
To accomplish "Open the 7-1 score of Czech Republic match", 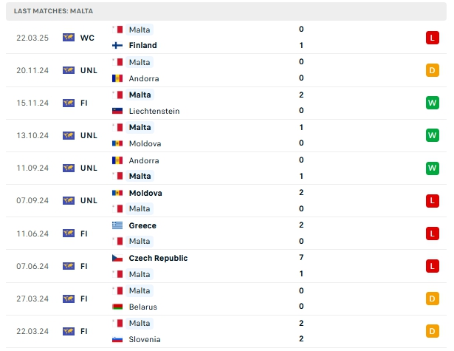I will (301, 265).
